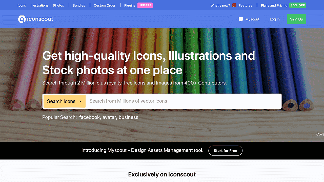The width and height of the screenshot is (324, 182).
Task: Click the Iconscout logo icon
Action: (22, 19)
